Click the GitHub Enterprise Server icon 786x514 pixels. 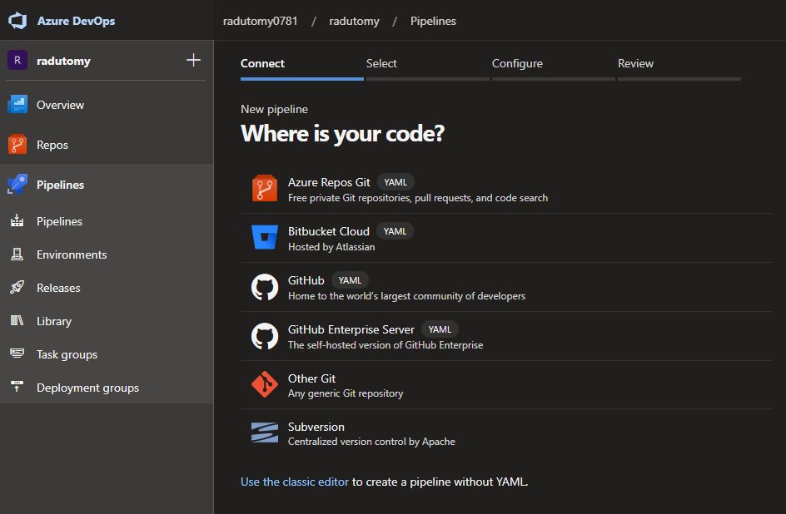265,336
